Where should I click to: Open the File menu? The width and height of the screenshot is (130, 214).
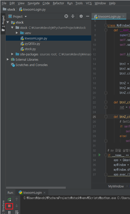pos(4,3)
